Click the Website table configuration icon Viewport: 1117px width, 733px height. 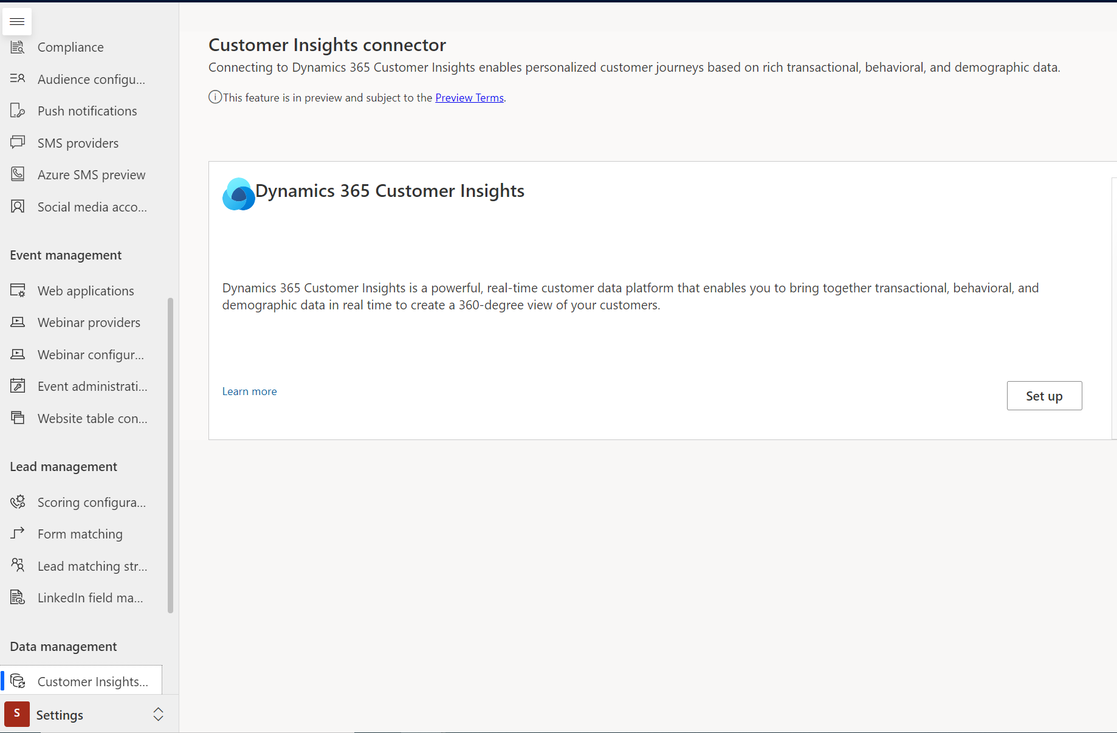(x=18, y=418)
